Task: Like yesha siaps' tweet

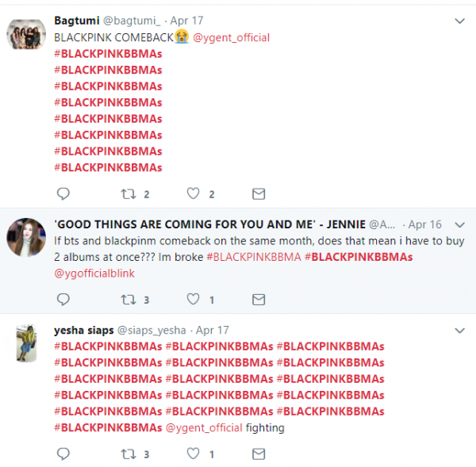Action: [x=193, y=454]
